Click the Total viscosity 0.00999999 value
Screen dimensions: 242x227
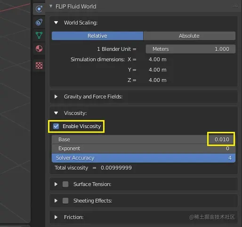(x=116, y=168)
